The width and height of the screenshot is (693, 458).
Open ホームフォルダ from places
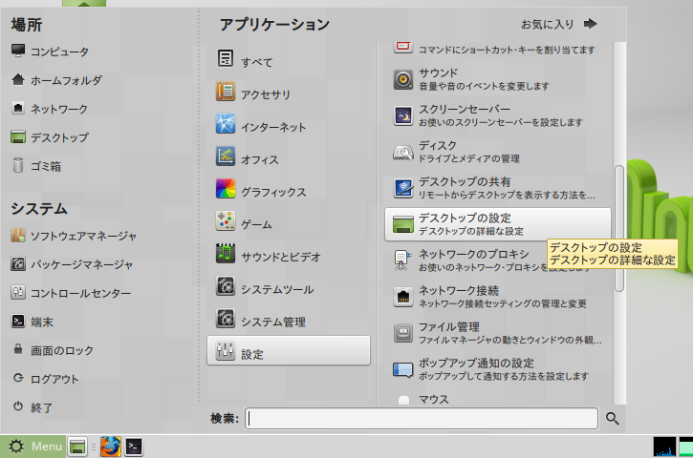[x=65, y=80]
